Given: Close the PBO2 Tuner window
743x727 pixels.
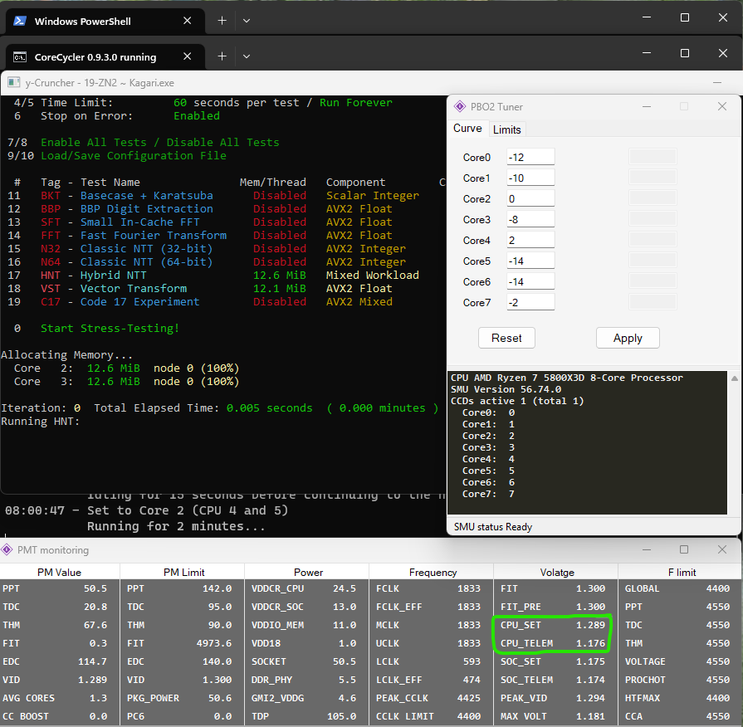Looking at the screenshot, I should (721, 106).
